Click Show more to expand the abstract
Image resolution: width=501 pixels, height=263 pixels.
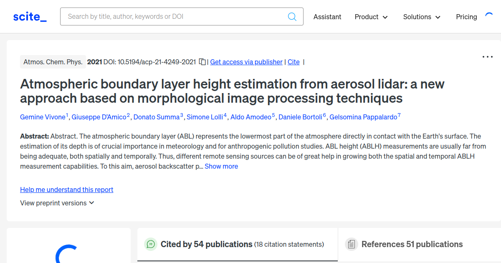coord(221,166)
